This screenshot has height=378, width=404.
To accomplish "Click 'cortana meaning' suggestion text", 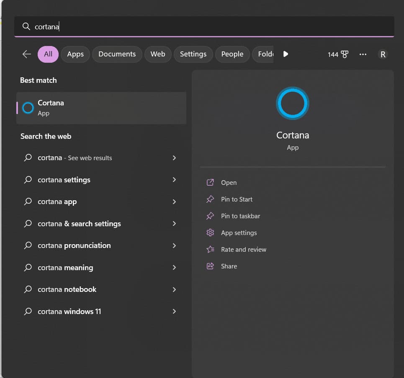I will point(65,268).
